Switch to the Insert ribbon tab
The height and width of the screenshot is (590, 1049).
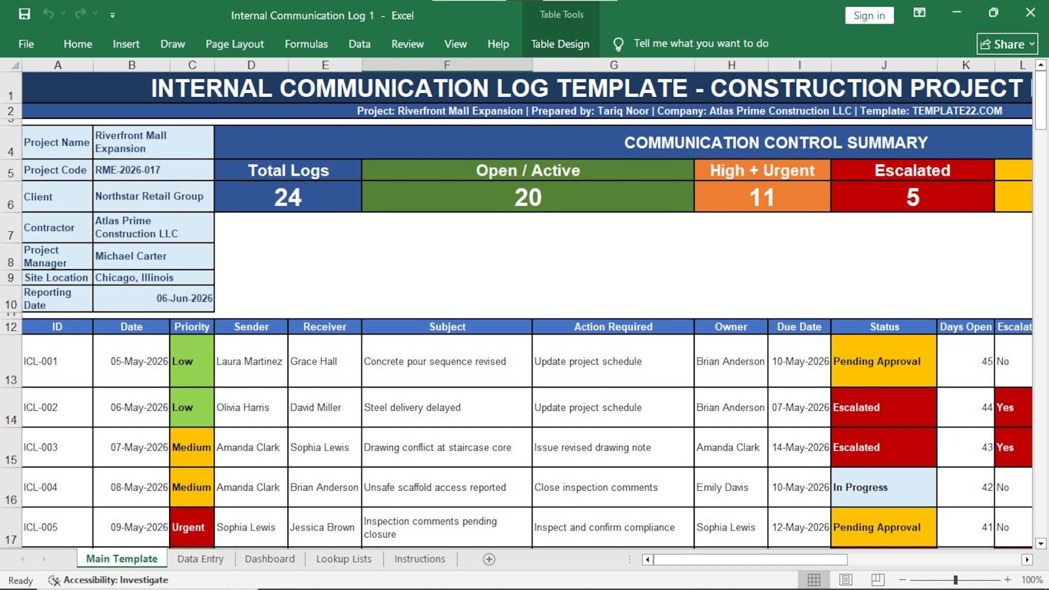pyautogui.click(x=126, y=44)
